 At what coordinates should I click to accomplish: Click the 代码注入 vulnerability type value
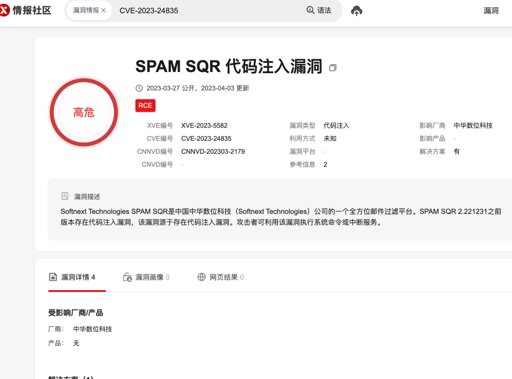[x=336, y=125]
